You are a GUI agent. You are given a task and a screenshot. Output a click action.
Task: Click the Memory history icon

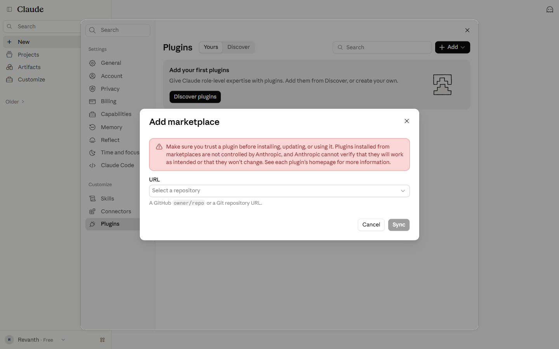click(x=92, y=127)
